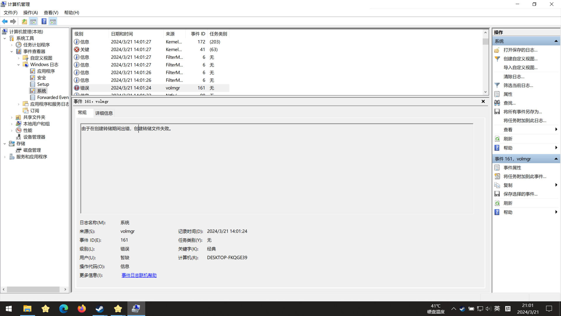The width and height of the screenshot is (561, 316).
Task: Open the 事件日志联机帮助 link
Action: click(x=139, y=275)
